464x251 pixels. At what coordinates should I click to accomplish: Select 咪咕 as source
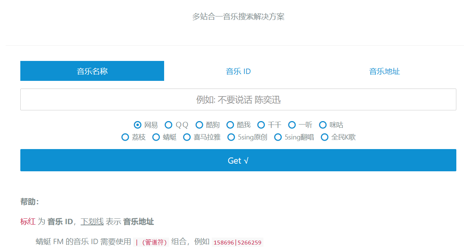[x=323, y=125]
